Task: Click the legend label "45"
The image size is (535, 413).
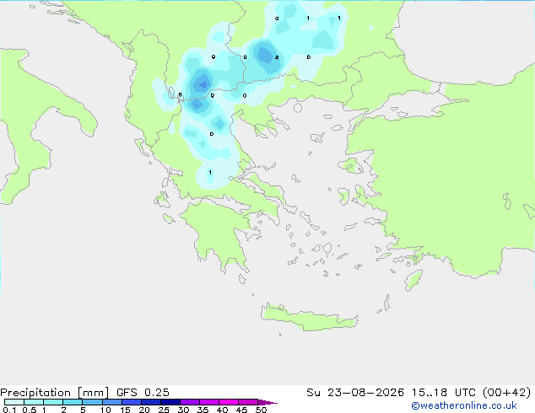Action: (241, 410)
